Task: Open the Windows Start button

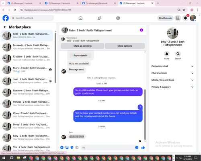Action: [x=4, y=158]
